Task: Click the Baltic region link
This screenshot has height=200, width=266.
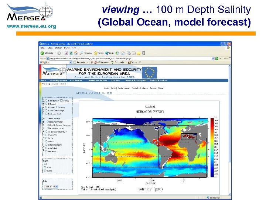Action: tap(113, 88)
